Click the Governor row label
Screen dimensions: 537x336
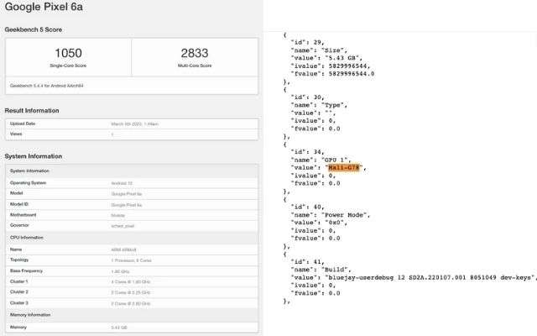pos(20,224)
